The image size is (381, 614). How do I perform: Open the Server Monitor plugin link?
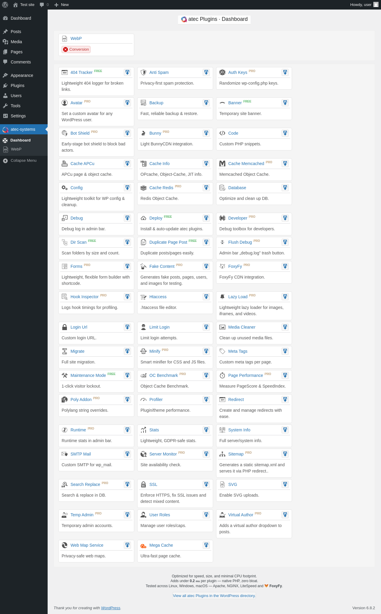click(x=163, y=454)
